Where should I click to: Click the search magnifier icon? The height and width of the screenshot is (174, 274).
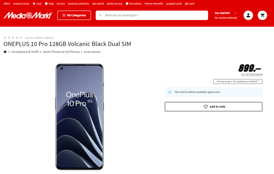(100, 15)
